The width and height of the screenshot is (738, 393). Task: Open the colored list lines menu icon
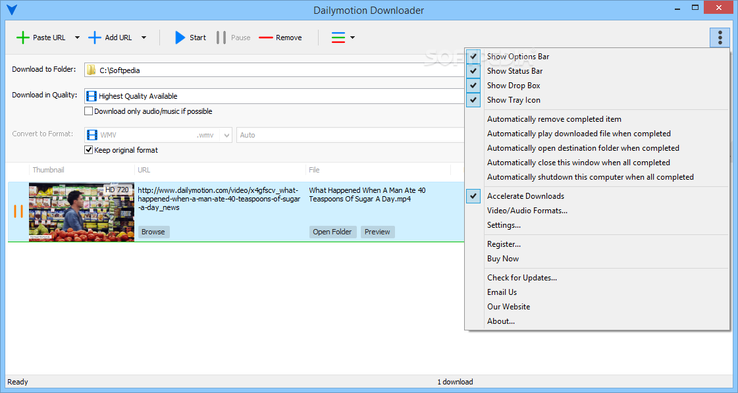(338, 38)
